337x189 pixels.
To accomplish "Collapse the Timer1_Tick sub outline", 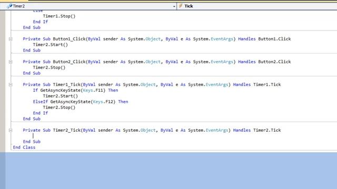I will 11,85.
